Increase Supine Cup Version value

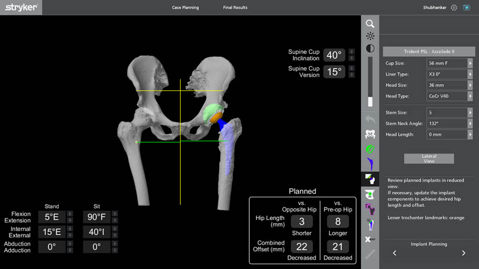351,68
